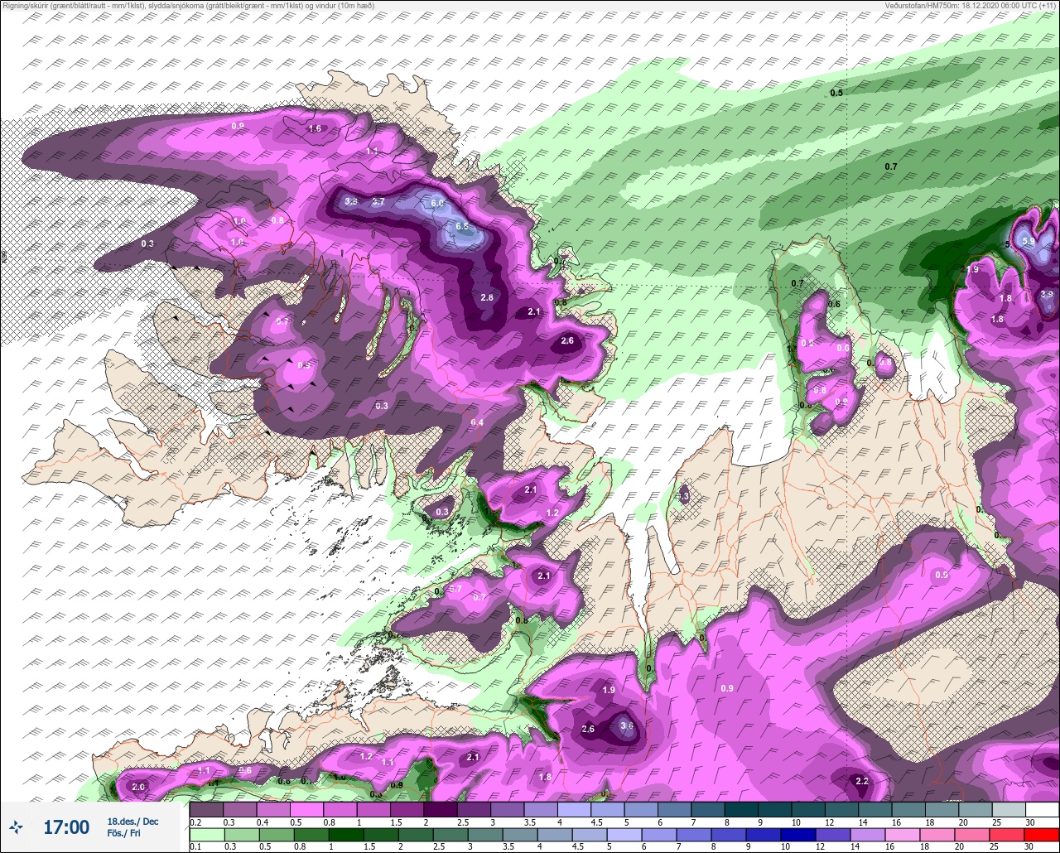The height and width of the screenshot is (853, 1060).
Task: Click the Veðurstofan/HM750m model run timestamp
Action: coord(971,6)
